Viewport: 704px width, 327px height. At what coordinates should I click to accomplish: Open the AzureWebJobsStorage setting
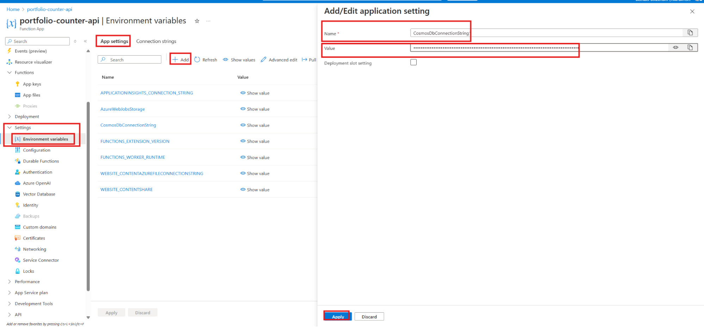coord(123,109)
